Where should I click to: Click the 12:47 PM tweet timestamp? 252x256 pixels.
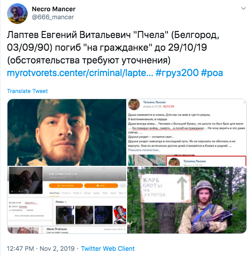pos(20,248)
